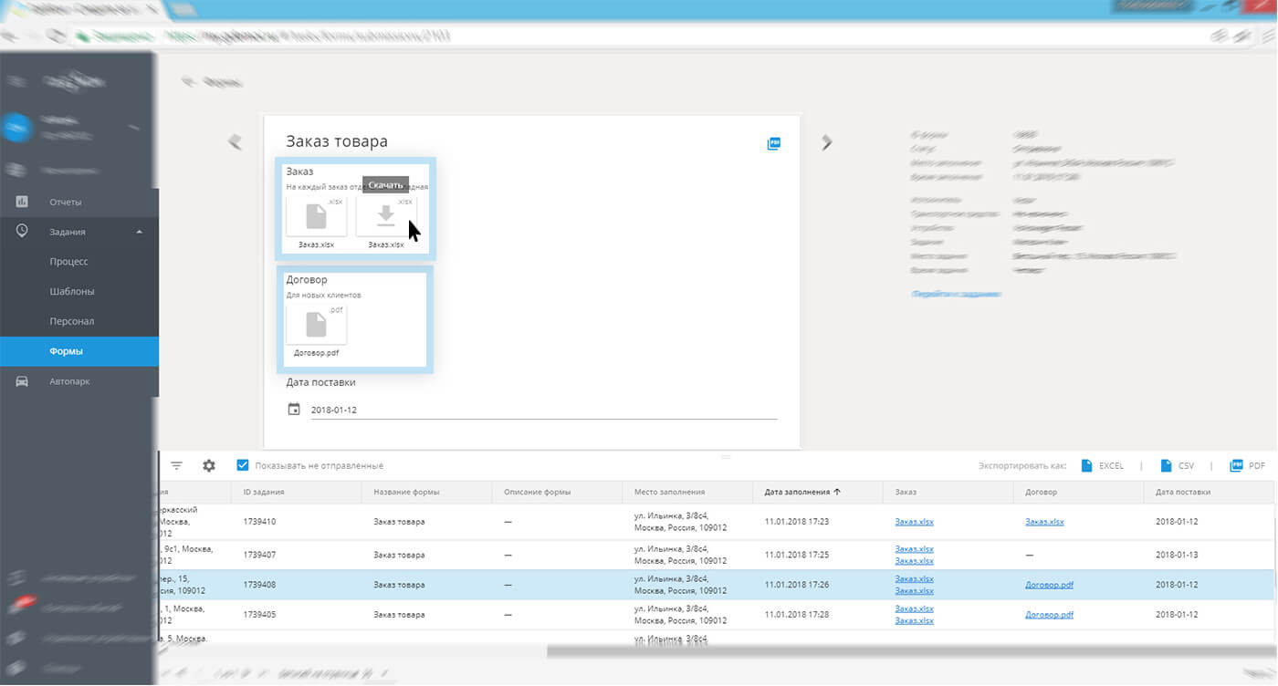Open the table settings gear

tap(209, 465)
